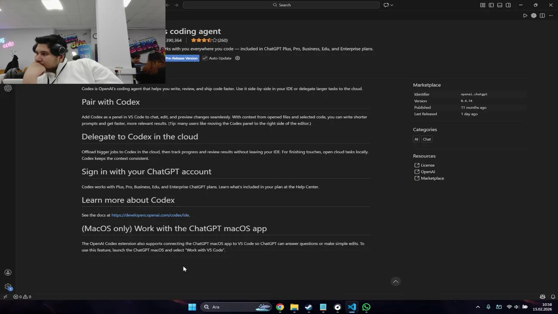Image resolution: width=558 pixels, height=314 pixels.
Task: Open the Manage gear in activity bar
Action: click(x=8, y=287)
